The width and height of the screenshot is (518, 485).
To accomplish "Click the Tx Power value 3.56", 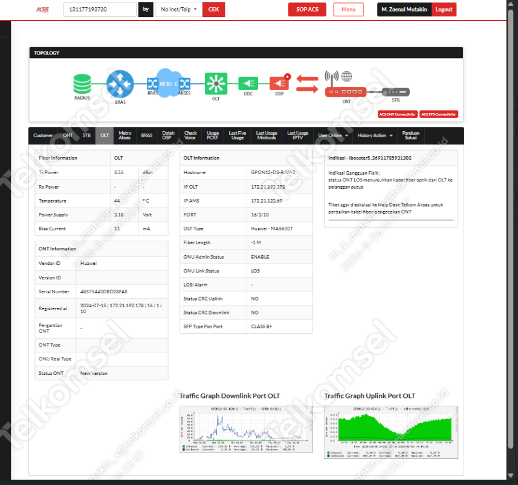I will [118, 172].
